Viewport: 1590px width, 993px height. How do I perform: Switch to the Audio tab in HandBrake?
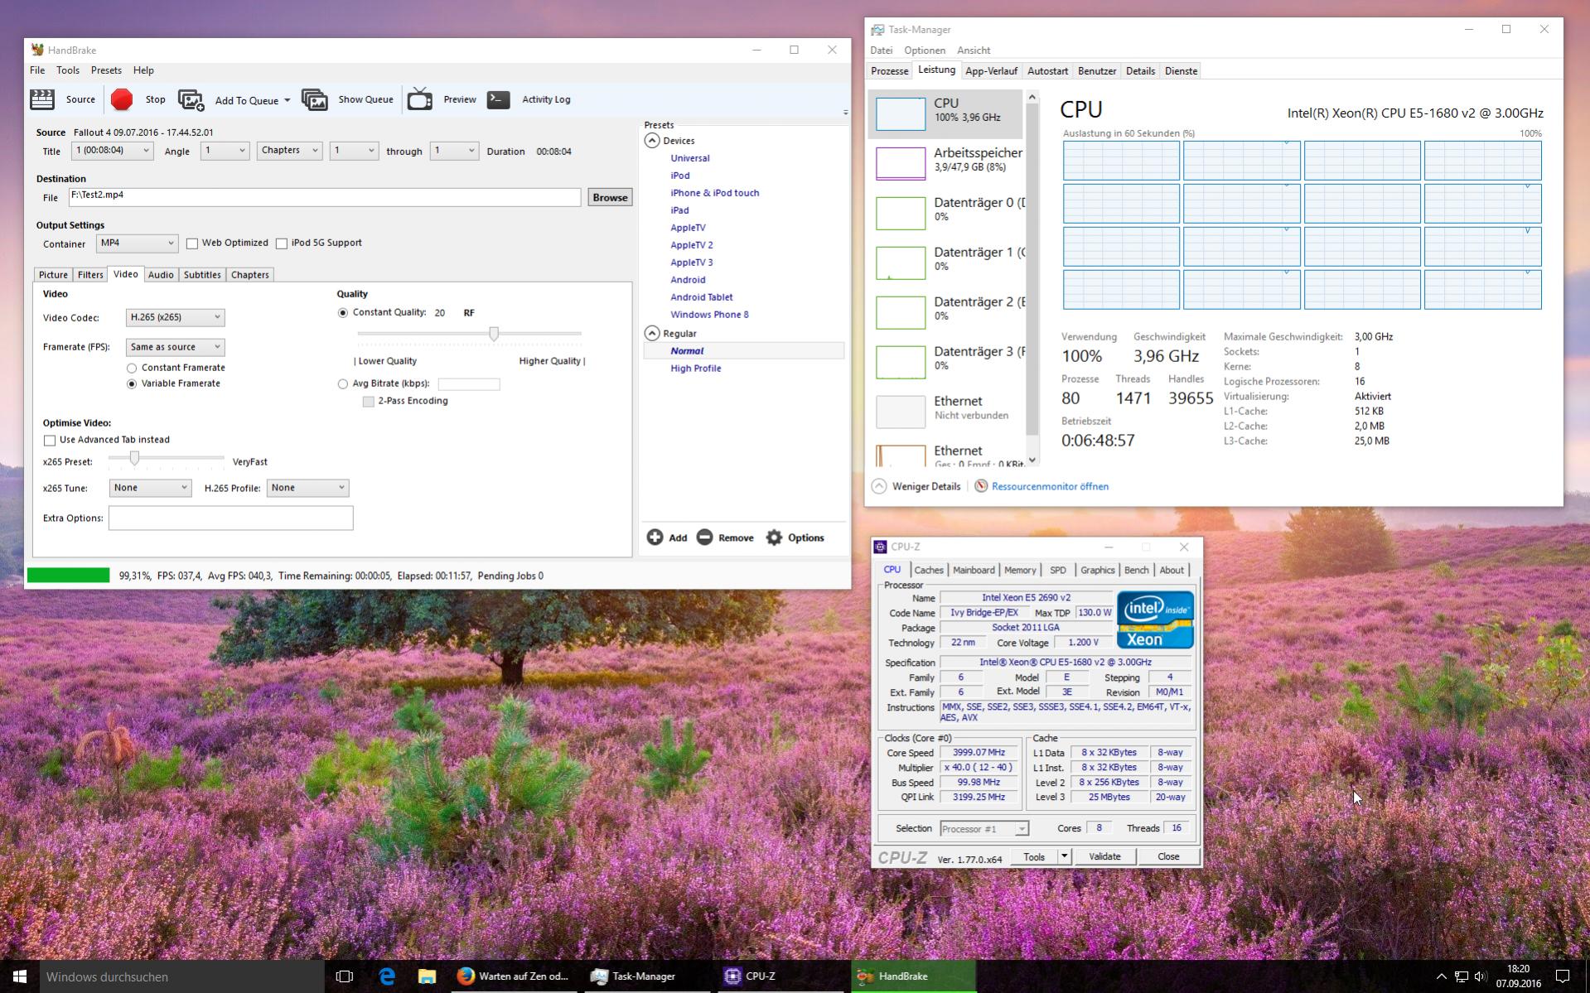click(161, 275)
